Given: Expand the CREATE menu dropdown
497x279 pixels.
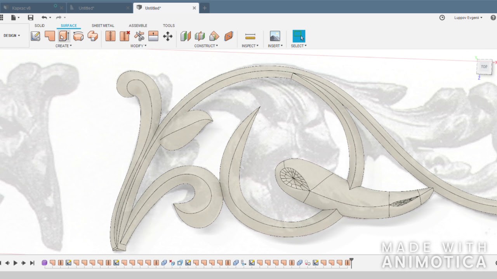Looking at the screenshot, I should [64, 46].
